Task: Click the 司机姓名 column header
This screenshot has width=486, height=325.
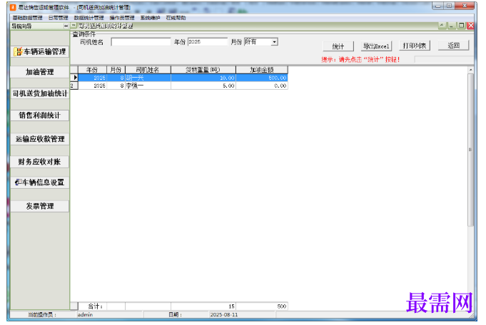Action: tap(148, 70)
